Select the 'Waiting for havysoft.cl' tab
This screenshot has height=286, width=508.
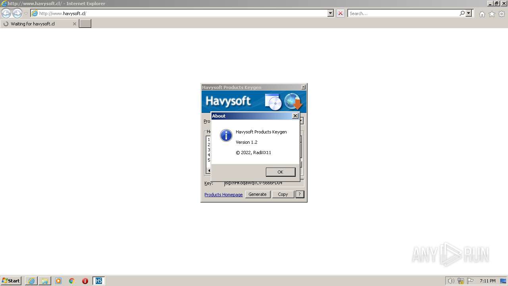pyautogui.click(x=39, y=24)
